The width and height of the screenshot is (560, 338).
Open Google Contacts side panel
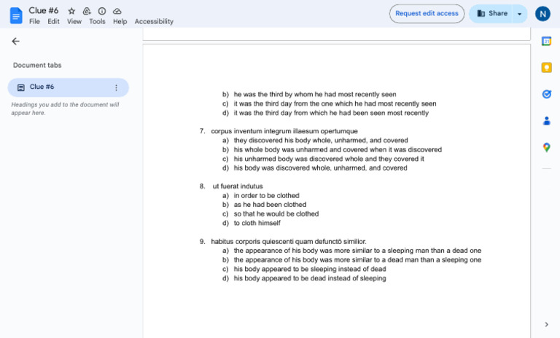[x=546, y=121]
